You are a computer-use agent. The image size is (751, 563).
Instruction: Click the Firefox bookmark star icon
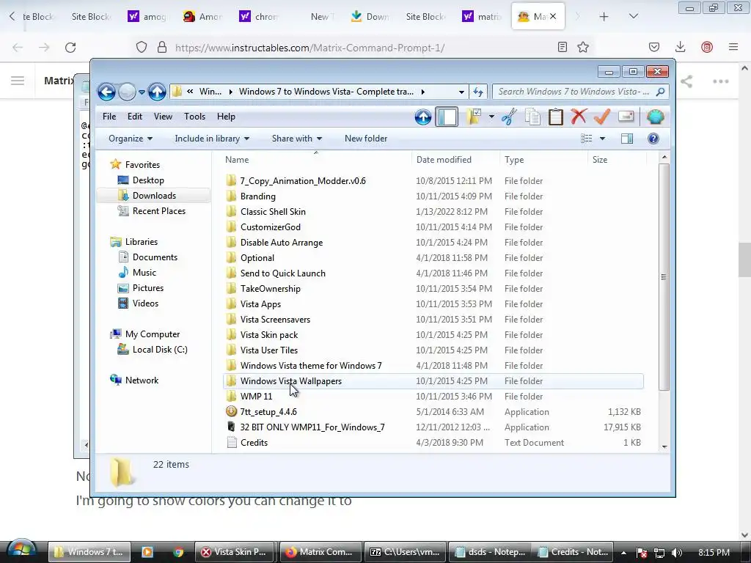[x=583, y=47]
